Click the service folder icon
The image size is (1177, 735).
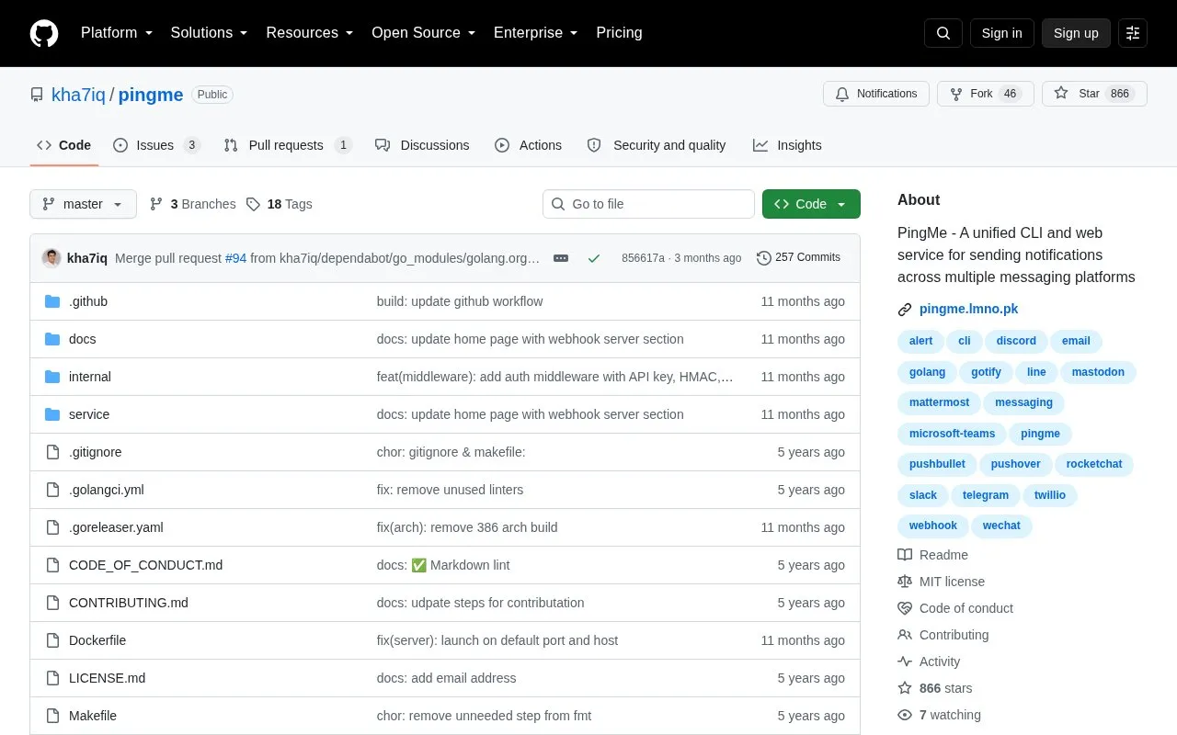[x=52, y=414]
